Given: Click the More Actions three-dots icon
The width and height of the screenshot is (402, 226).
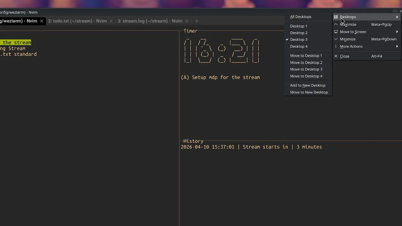Looking at the screenshot, I should [336, 46].
